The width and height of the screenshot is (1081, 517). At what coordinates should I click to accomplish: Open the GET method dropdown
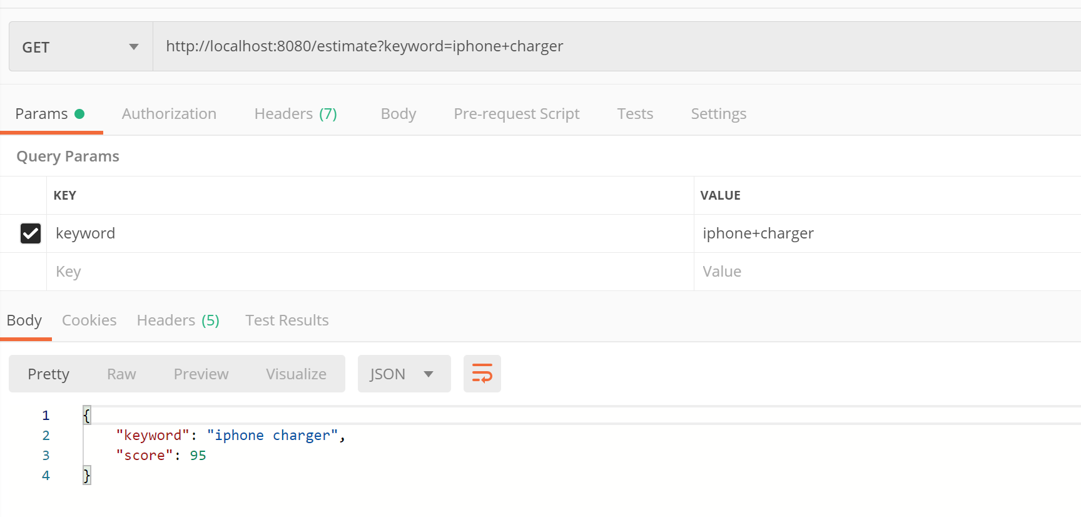(81, 47)
